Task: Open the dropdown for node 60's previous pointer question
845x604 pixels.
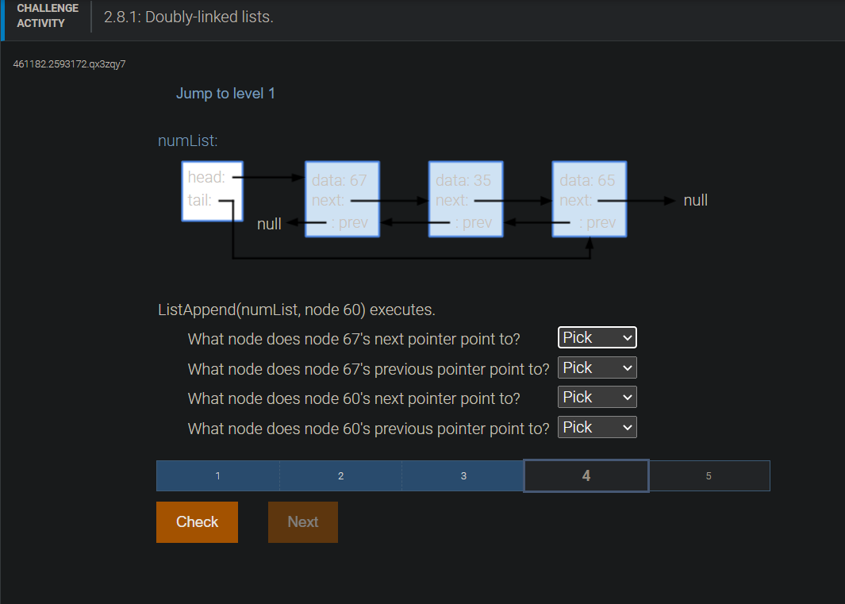Action: 597,427
